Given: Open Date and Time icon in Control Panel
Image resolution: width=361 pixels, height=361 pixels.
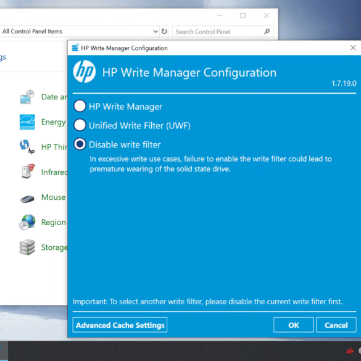Looking at the screenshot, I should coord(27,97).
